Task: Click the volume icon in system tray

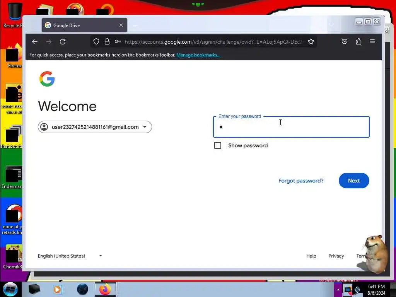Action: click(x=357, y=290)
